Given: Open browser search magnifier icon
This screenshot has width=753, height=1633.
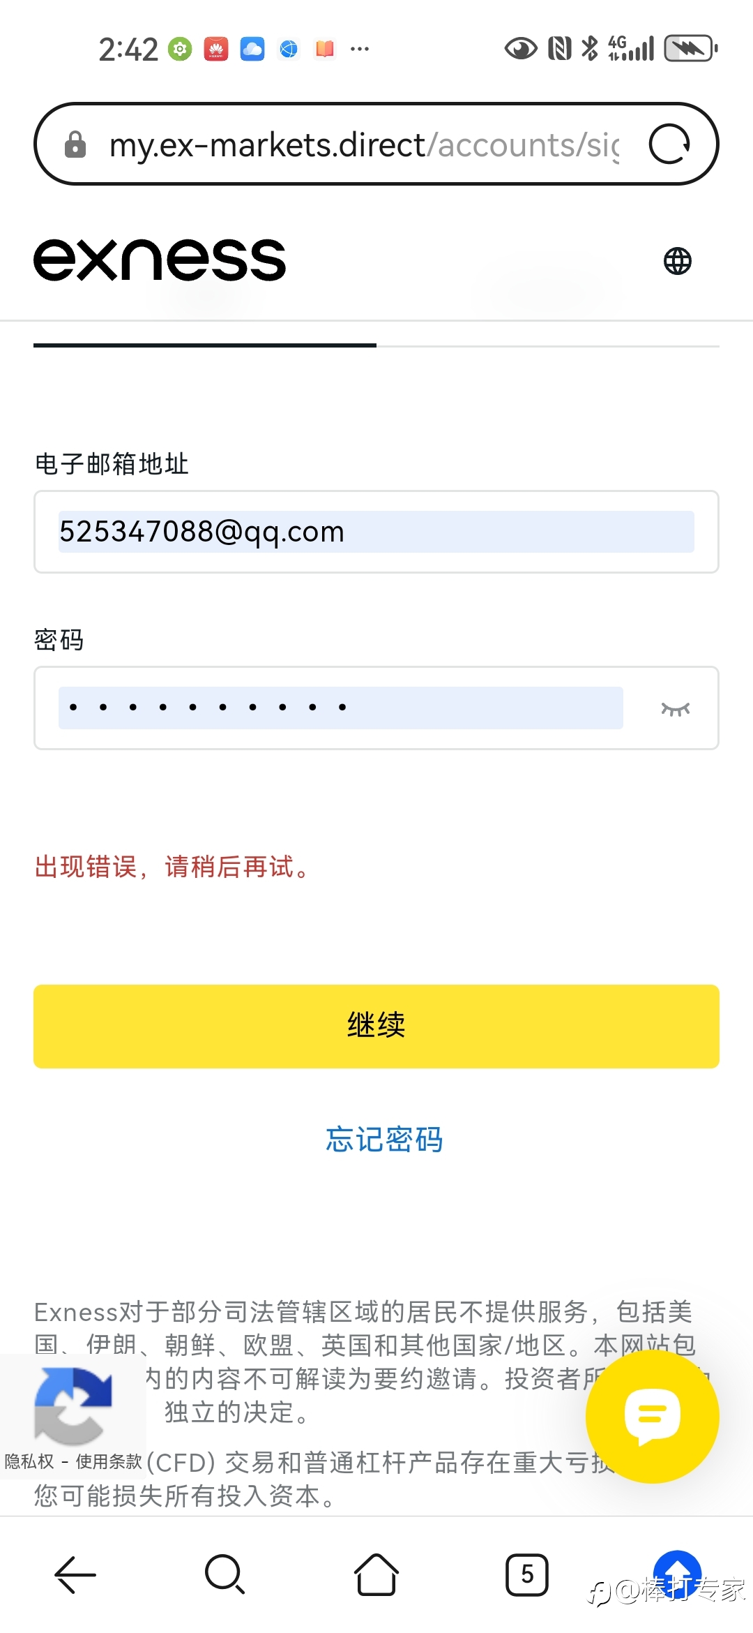Looking at the screenshot, I should pyautogui.click(x=225, y=1574).
